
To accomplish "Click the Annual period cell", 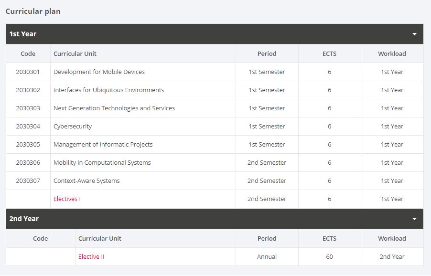I will pos(267,257).
